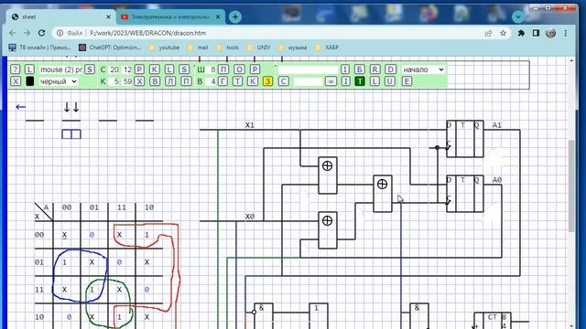Screen dimensions: 586x329
Task: Click the P button after the value 12
Action: coord(139,69)
